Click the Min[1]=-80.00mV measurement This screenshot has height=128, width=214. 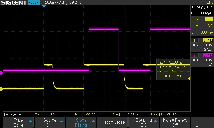point(87,114)
